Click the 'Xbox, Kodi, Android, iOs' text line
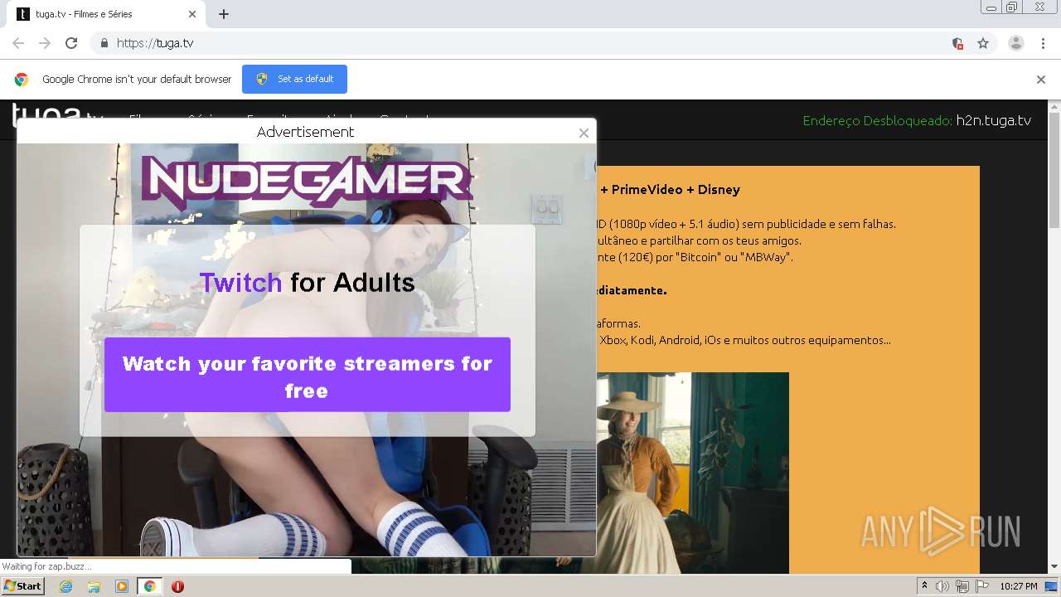 pyautogui.click(x=744, y=340)
